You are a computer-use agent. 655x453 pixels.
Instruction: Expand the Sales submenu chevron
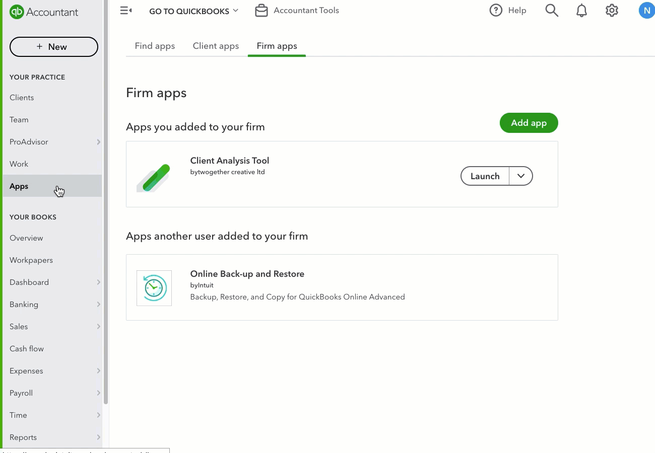99,327
